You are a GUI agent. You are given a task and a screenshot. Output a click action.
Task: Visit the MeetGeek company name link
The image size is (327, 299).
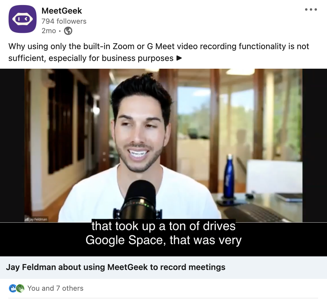coord(62,11)
